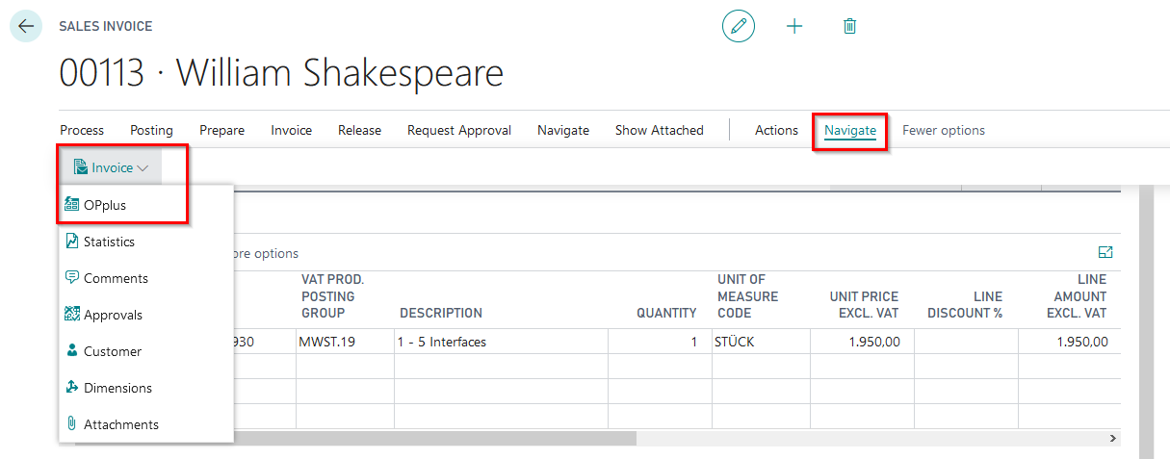
Task: Click the pencil edit icon
Action: (x=739, y=27)
